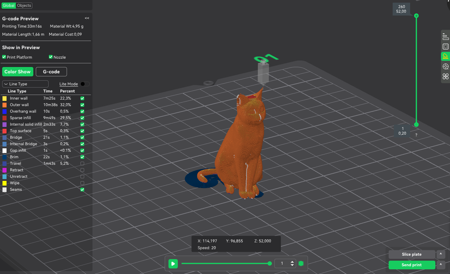The height and width of the screenshot is (274, 450).
Task: Click the Top surface red color swatch
Action: point(4,131)
